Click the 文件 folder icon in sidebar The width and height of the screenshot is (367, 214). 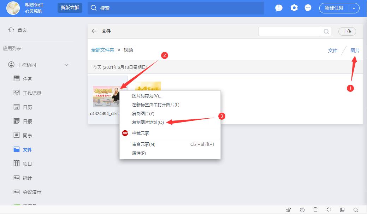tap(16, 149)
